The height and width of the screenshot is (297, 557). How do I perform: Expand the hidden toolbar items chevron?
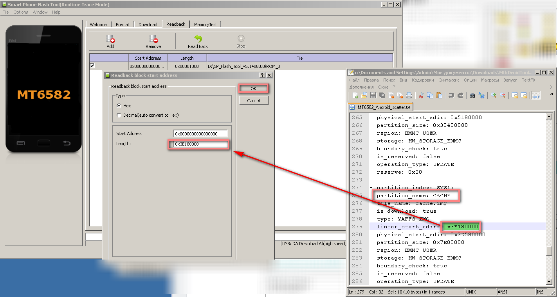tap(552, 94)
